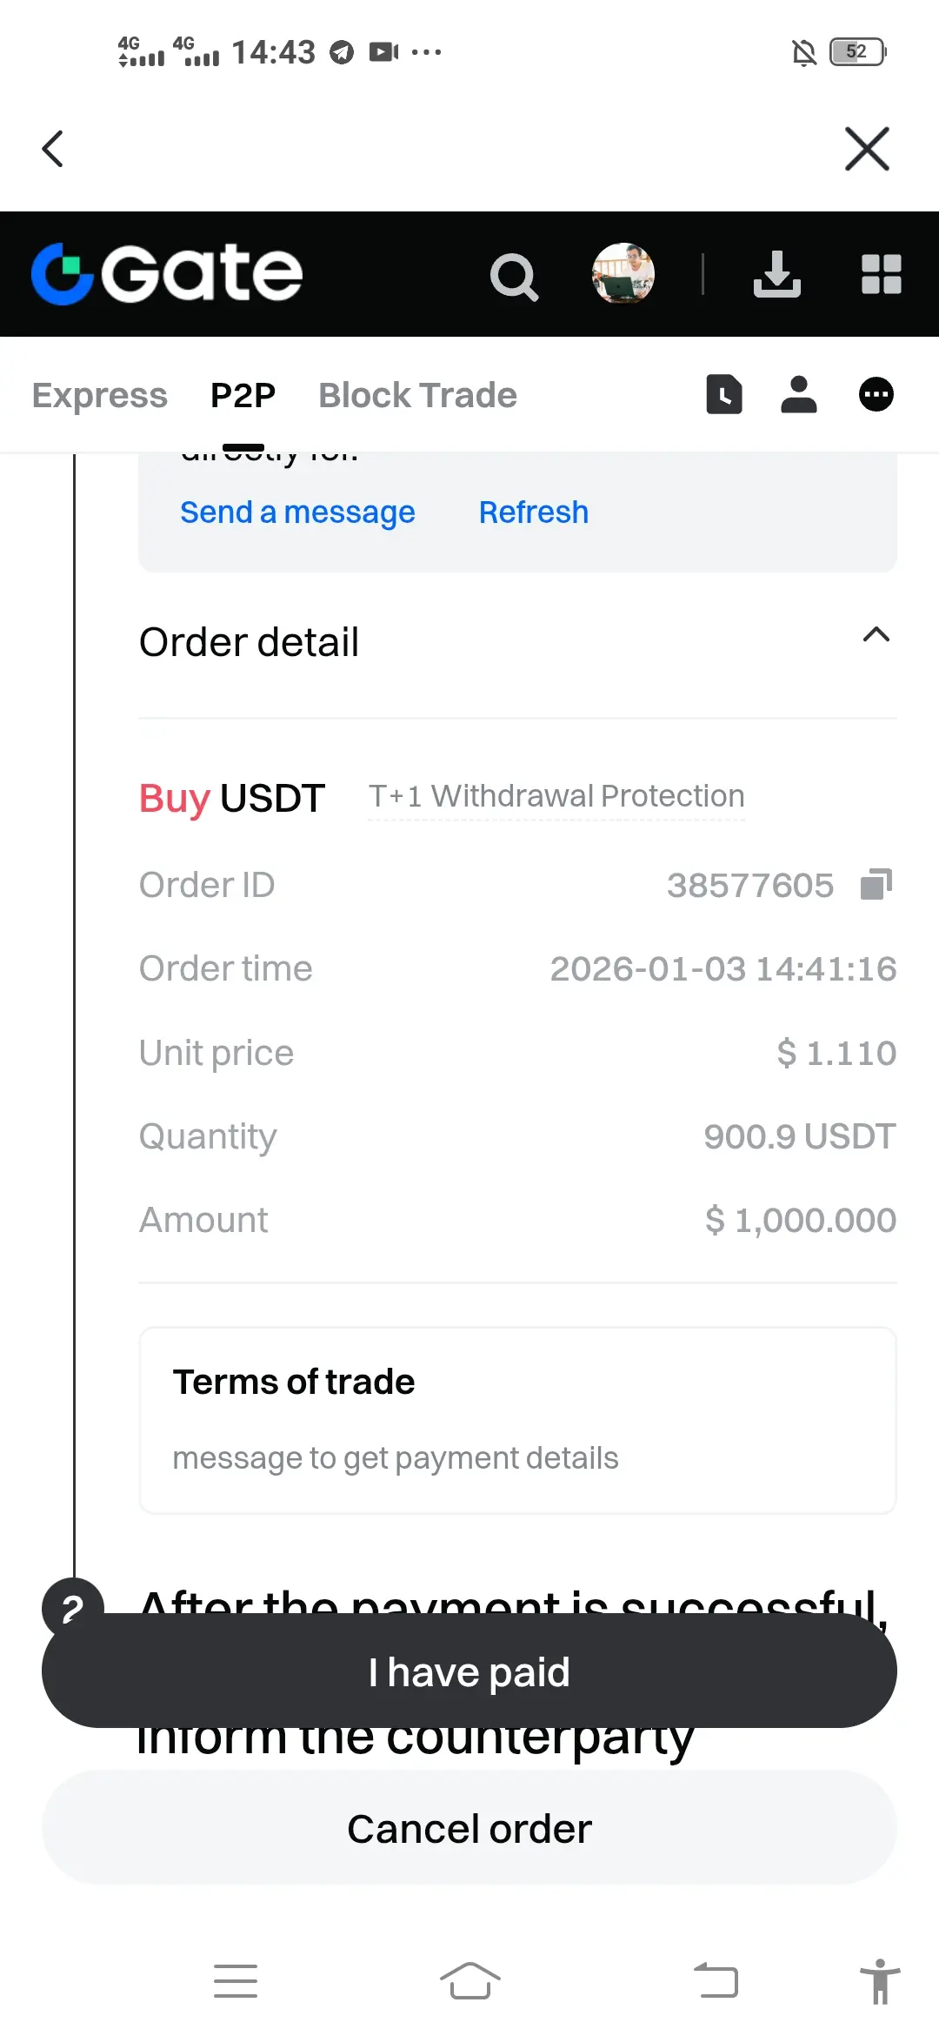Viewport: 939px width, 2036px height.
Task: Tap the Refresh link
Action: pyautogui.click(x=534, y=512)
